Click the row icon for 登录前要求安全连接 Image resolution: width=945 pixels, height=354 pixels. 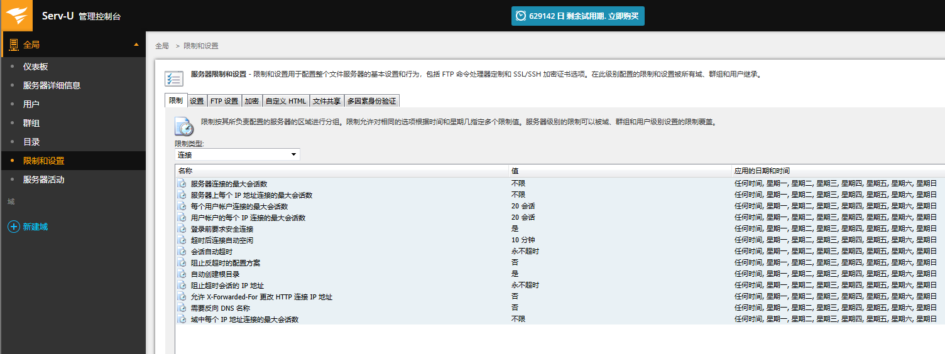(182, 229)
